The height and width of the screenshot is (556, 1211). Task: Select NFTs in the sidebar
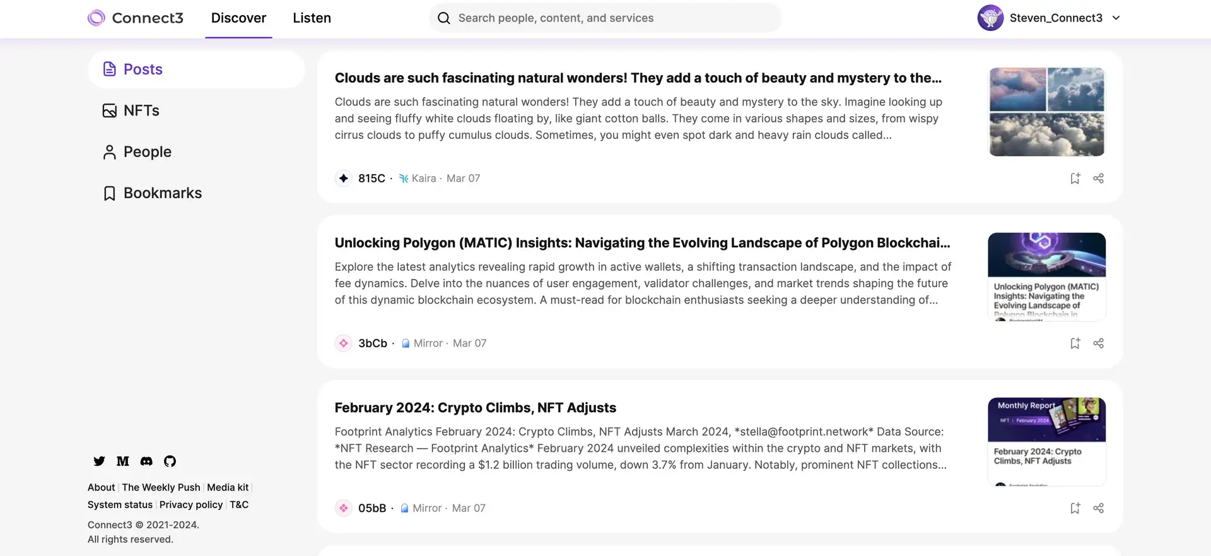point(141,110)
